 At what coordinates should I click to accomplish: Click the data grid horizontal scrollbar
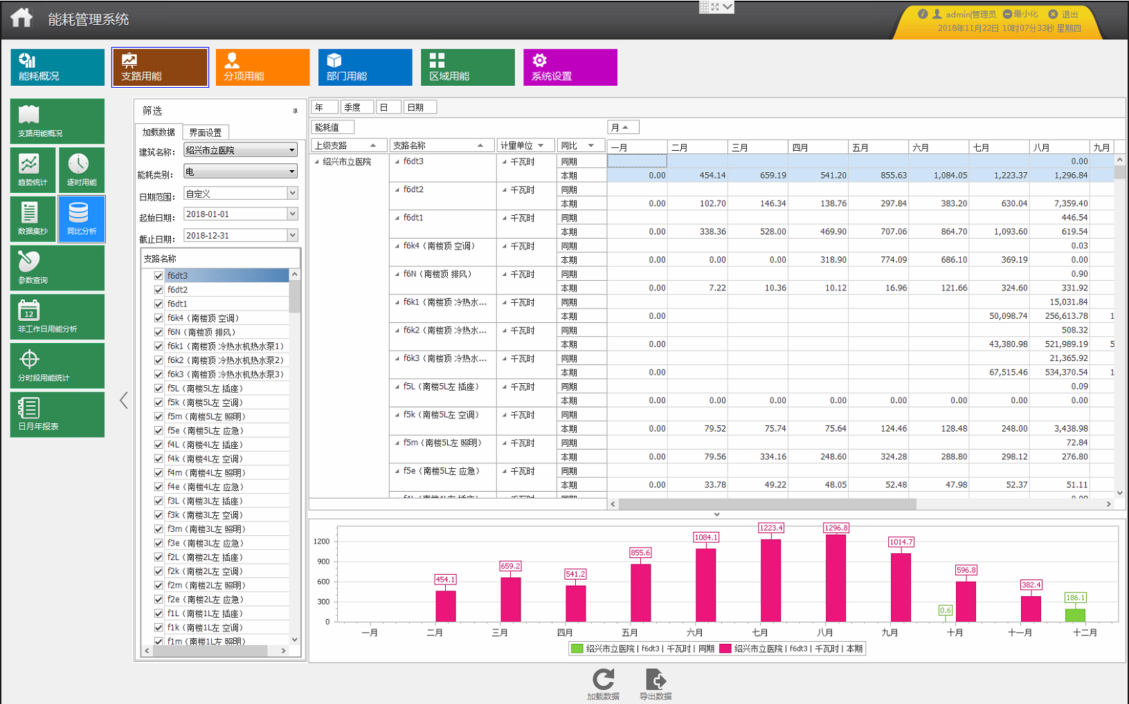767,504
